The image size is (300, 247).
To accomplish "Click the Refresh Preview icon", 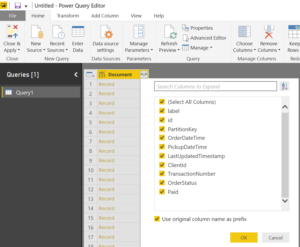I will [x=170, y=31].
